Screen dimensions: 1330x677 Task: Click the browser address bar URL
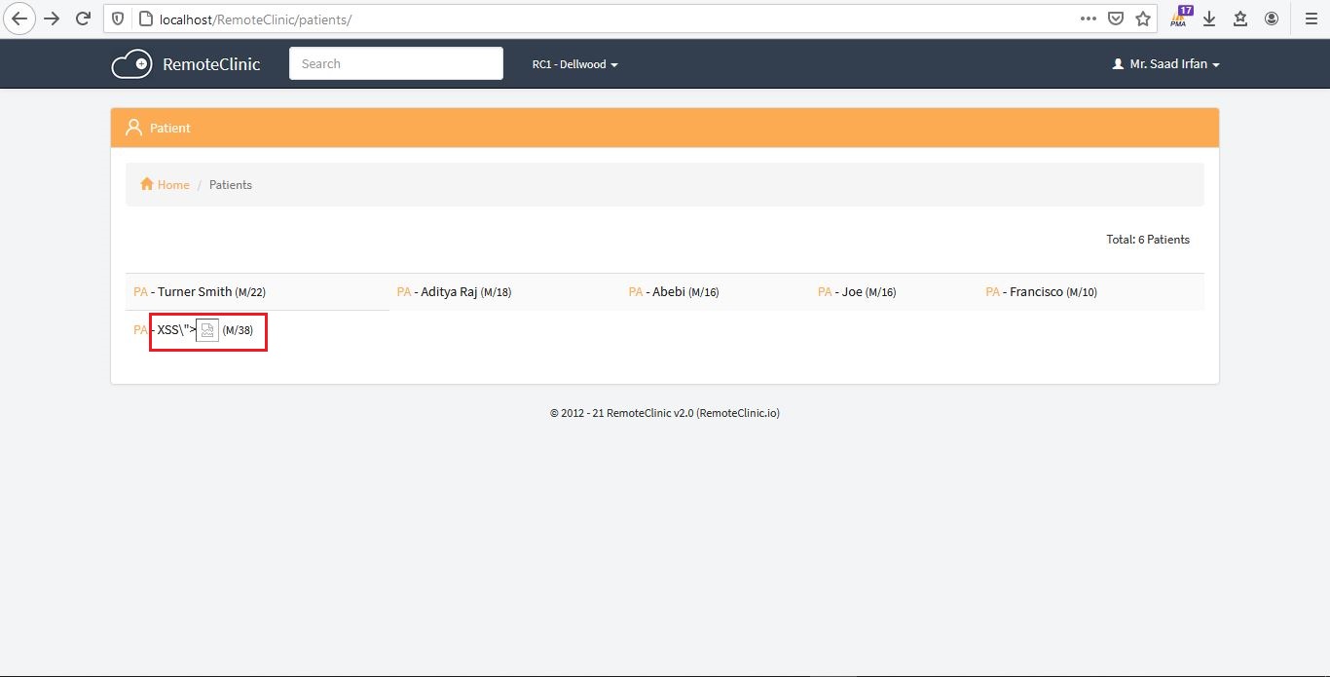tap(256, 19)
